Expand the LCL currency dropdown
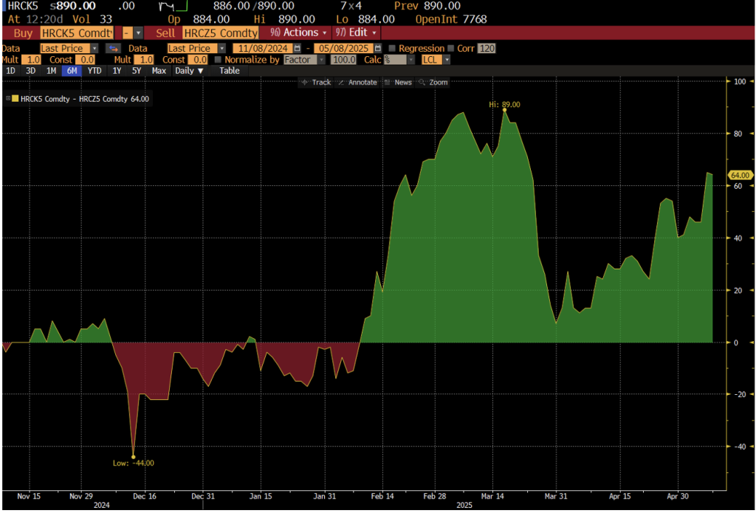Image resolution: width=756 pixels, height=513 pixels. [437, 59]
